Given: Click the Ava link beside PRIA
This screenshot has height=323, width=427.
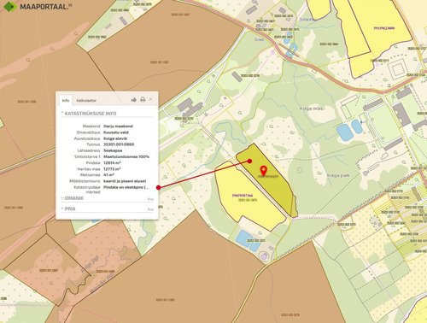Looking at the screenshot, I should click(x=150, y=209).
